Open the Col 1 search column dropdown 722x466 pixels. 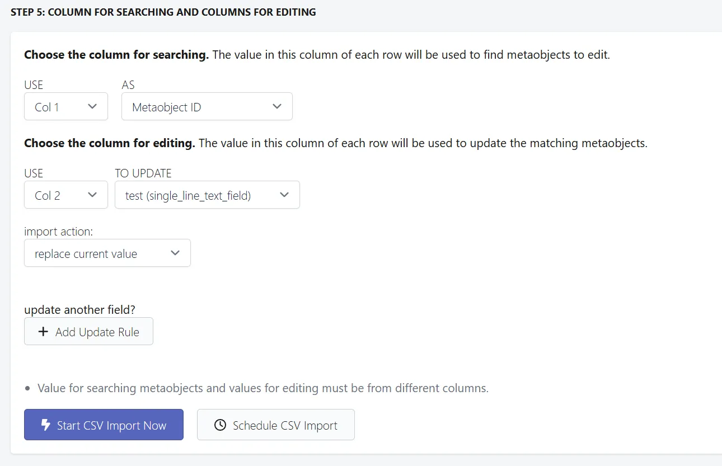(x=66, y=106)
